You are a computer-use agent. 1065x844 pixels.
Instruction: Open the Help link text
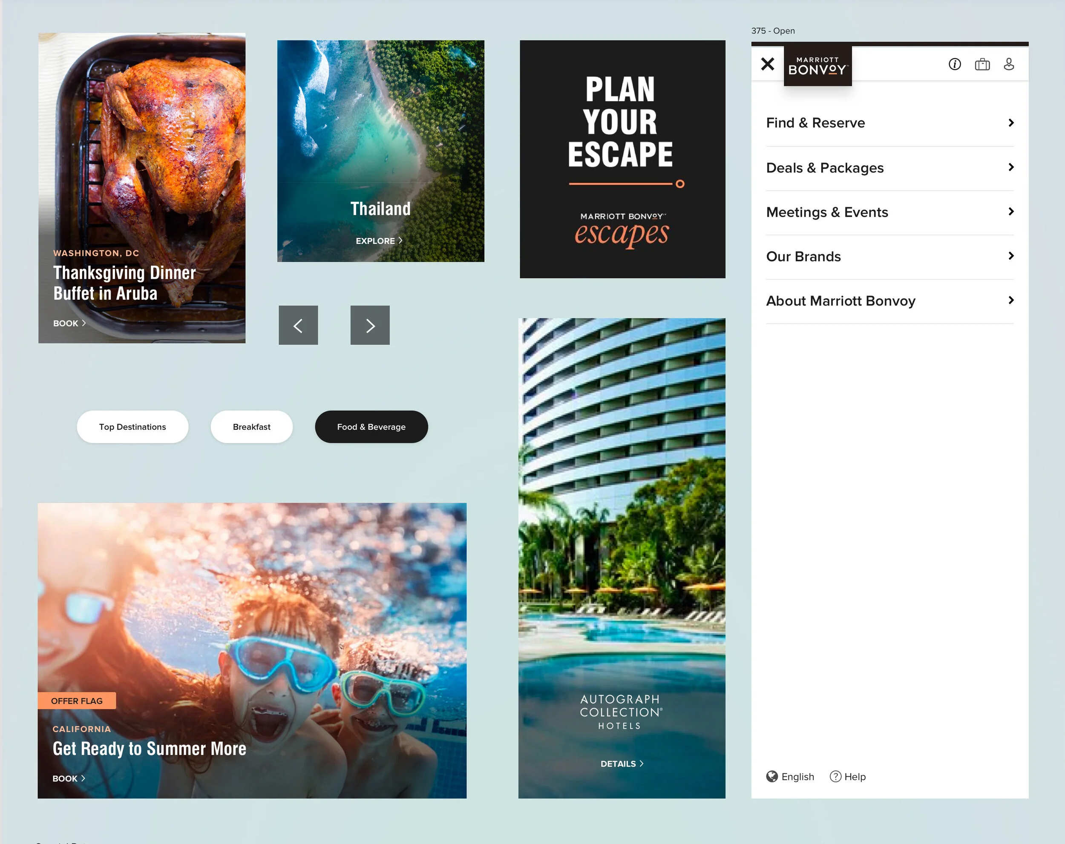855,777
